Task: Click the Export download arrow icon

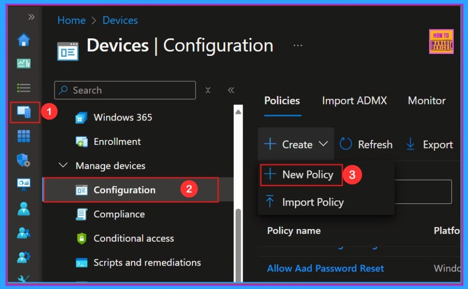Action: click(x=410, y=144)
